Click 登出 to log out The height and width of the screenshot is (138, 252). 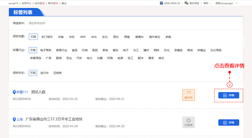tap(64, 3)
